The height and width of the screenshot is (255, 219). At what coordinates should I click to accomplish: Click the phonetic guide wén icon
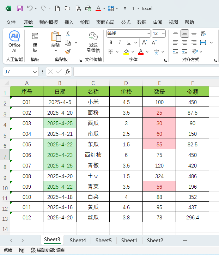156,52
